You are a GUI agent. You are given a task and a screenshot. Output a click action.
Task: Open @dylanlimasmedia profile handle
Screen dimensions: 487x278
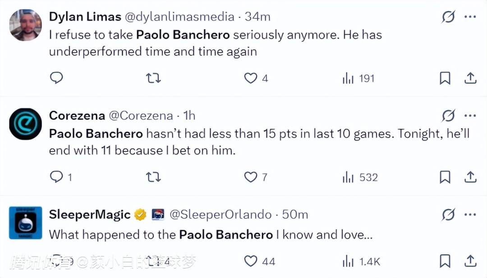pos(179,17)
